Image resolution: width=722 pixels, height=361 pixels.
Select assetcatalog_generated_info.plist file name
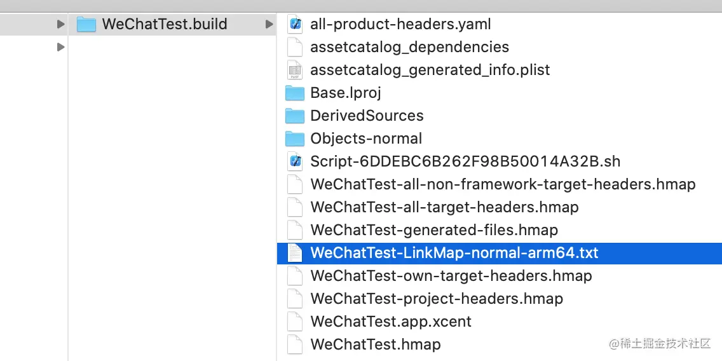pos(430,70)
